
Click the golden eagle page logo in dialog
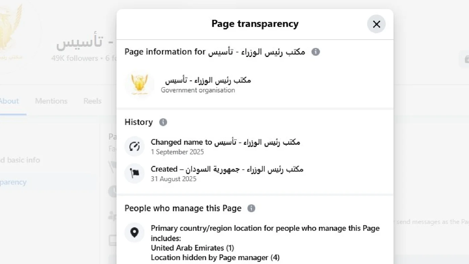click(139, 84)
